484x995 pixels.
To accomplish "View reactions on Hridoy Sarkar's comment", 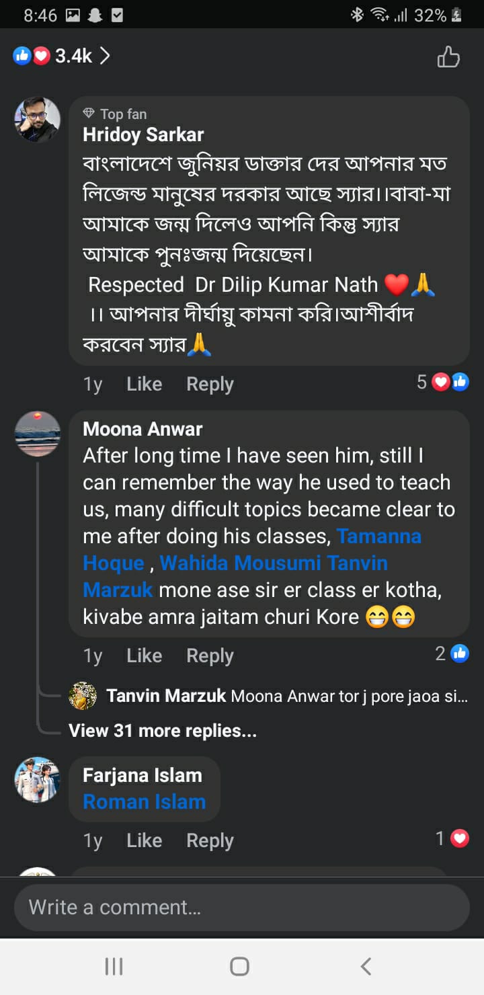I will click(x=443, y=383).
